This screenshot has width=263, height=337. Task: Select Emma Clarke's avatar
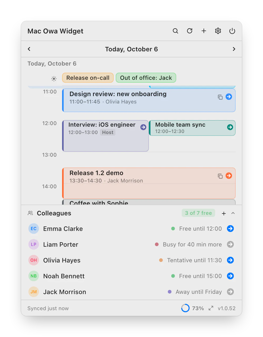click(x=34, y=229)
